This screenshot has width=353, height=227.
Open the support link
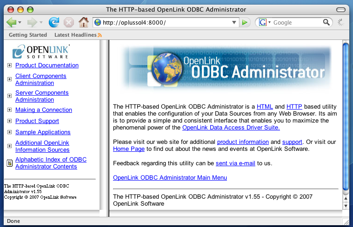[292, 142]
